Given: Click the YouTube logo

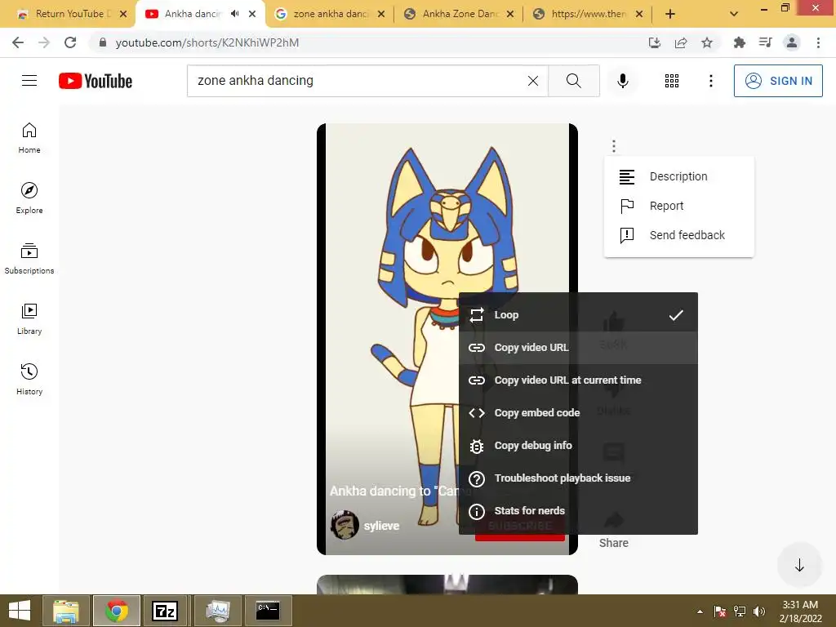Looking at the screenshot, I should pos(96,81).
